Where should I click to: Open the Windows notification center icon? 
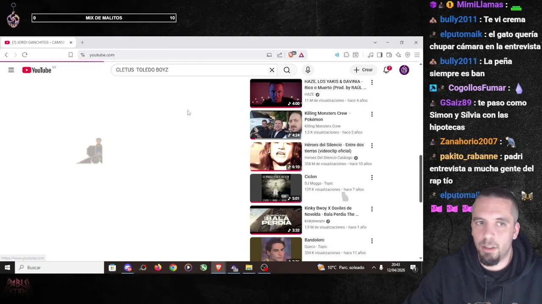[413, 268]
